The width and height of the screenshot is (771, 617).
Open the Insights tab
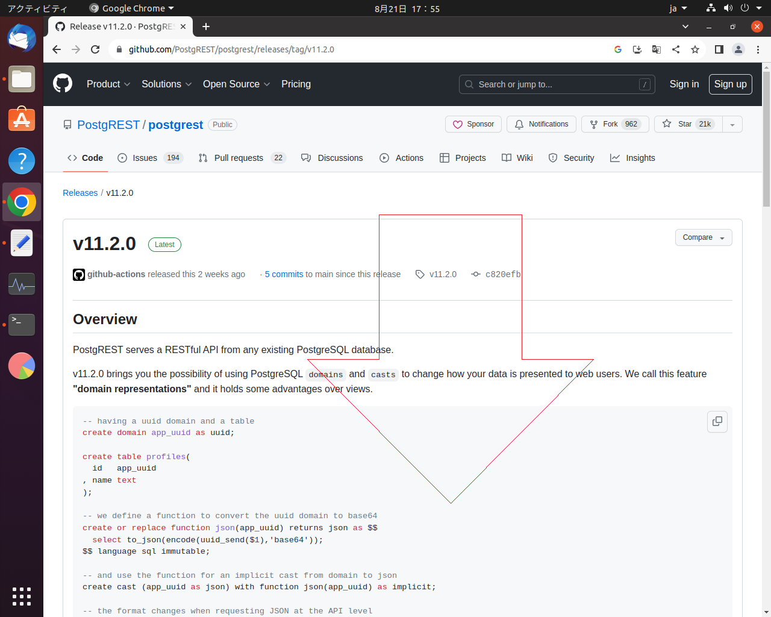pyautogui.click(x=632, y=158)
